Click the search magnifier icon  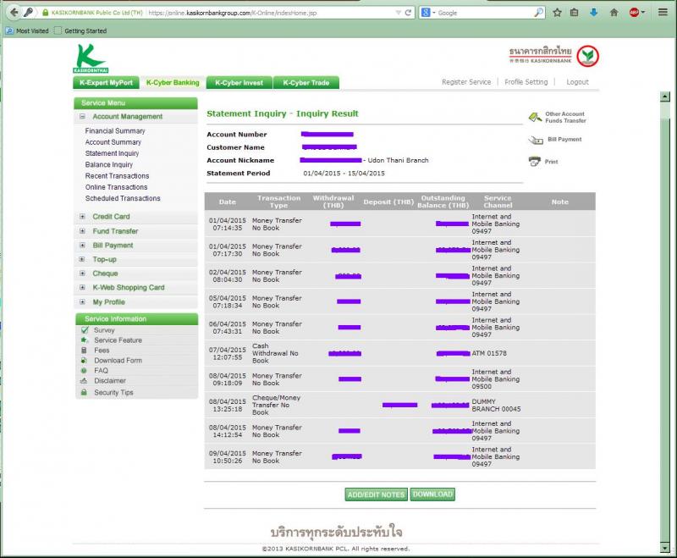[538, 13]
